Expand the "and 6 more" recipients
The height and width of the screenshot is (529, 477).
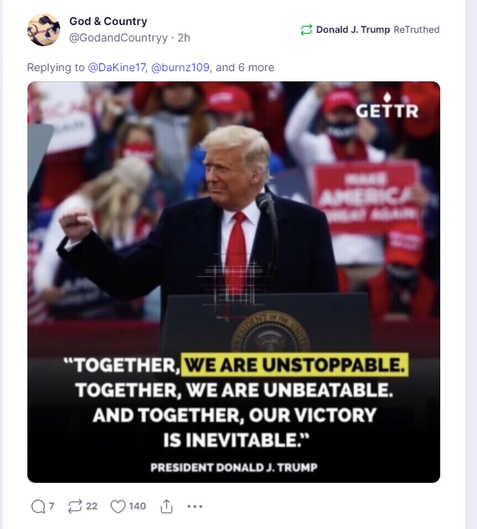point(245,67)
